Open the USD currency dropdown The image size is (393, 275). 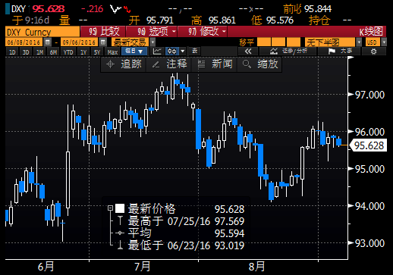[384, 42]
